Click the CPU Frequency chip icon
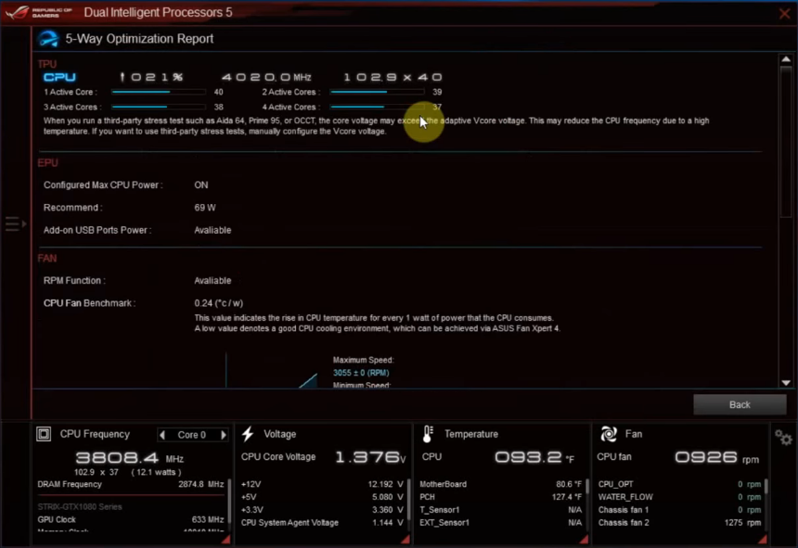Screen dimensions: 798x548 click(44, 434)
